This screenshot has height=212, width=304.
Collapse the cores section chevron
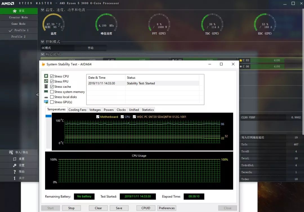43,54
